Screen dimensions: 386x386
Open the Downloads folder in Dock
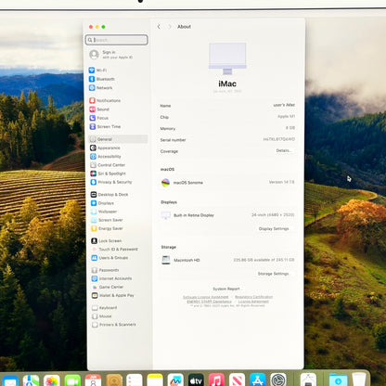(338, 380)
